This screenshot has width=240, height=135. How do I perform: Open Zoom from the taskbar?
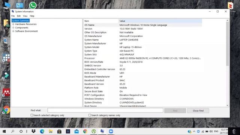tap(111, 131)
